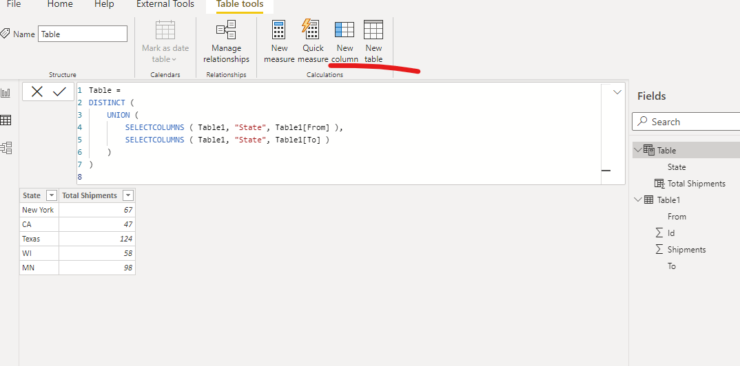The image size is (740, 366).
Task: Open State column filter dropdown
Action: pyautogui.click(x=51, y=195)
